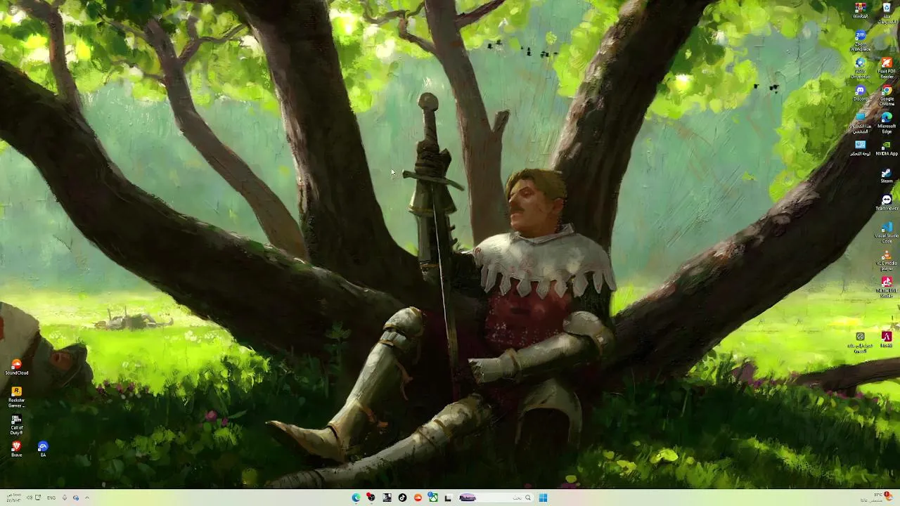The image size is (900, 506).
Task: Open the volume control in system tray
Action: 29,498
